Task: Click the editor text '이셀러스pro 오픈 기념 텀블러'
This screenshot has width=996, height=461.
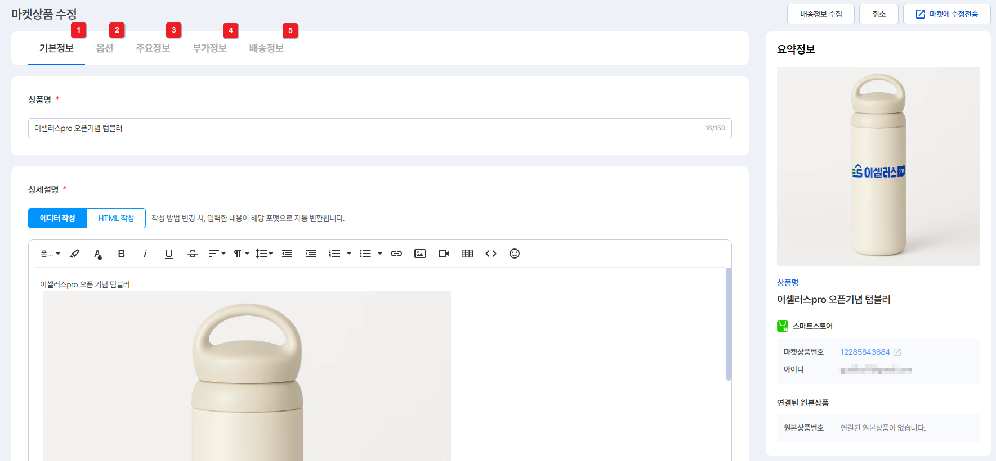Action: [x=85, y=284]
